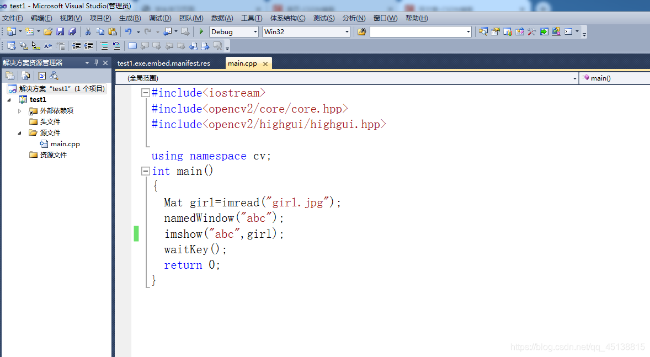Toggle auto-hide pin on Solution Explorer panel
The image size is (650, 357).
pyautogui.click(x=96, y=62)
